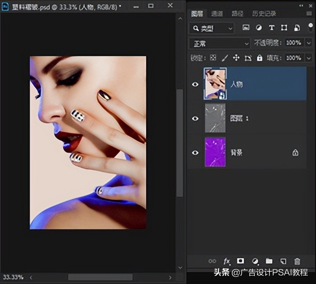Viewport: 316px width, 284px height.
Task: Open the layer filter type dropdown
Action: coord(212,28)
